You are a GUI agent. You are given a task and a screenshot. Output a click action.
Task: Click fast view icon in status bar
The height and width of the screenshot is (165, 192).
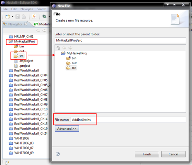[7, 163]
